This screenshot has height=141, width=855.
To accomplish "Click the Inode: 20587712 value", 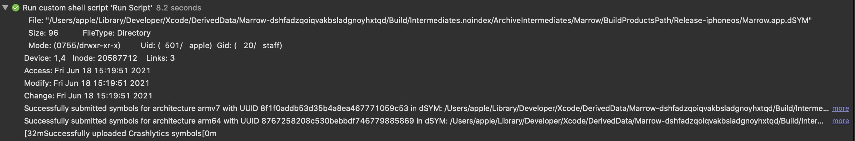I will pyautogui.click(x=105, y=58).
